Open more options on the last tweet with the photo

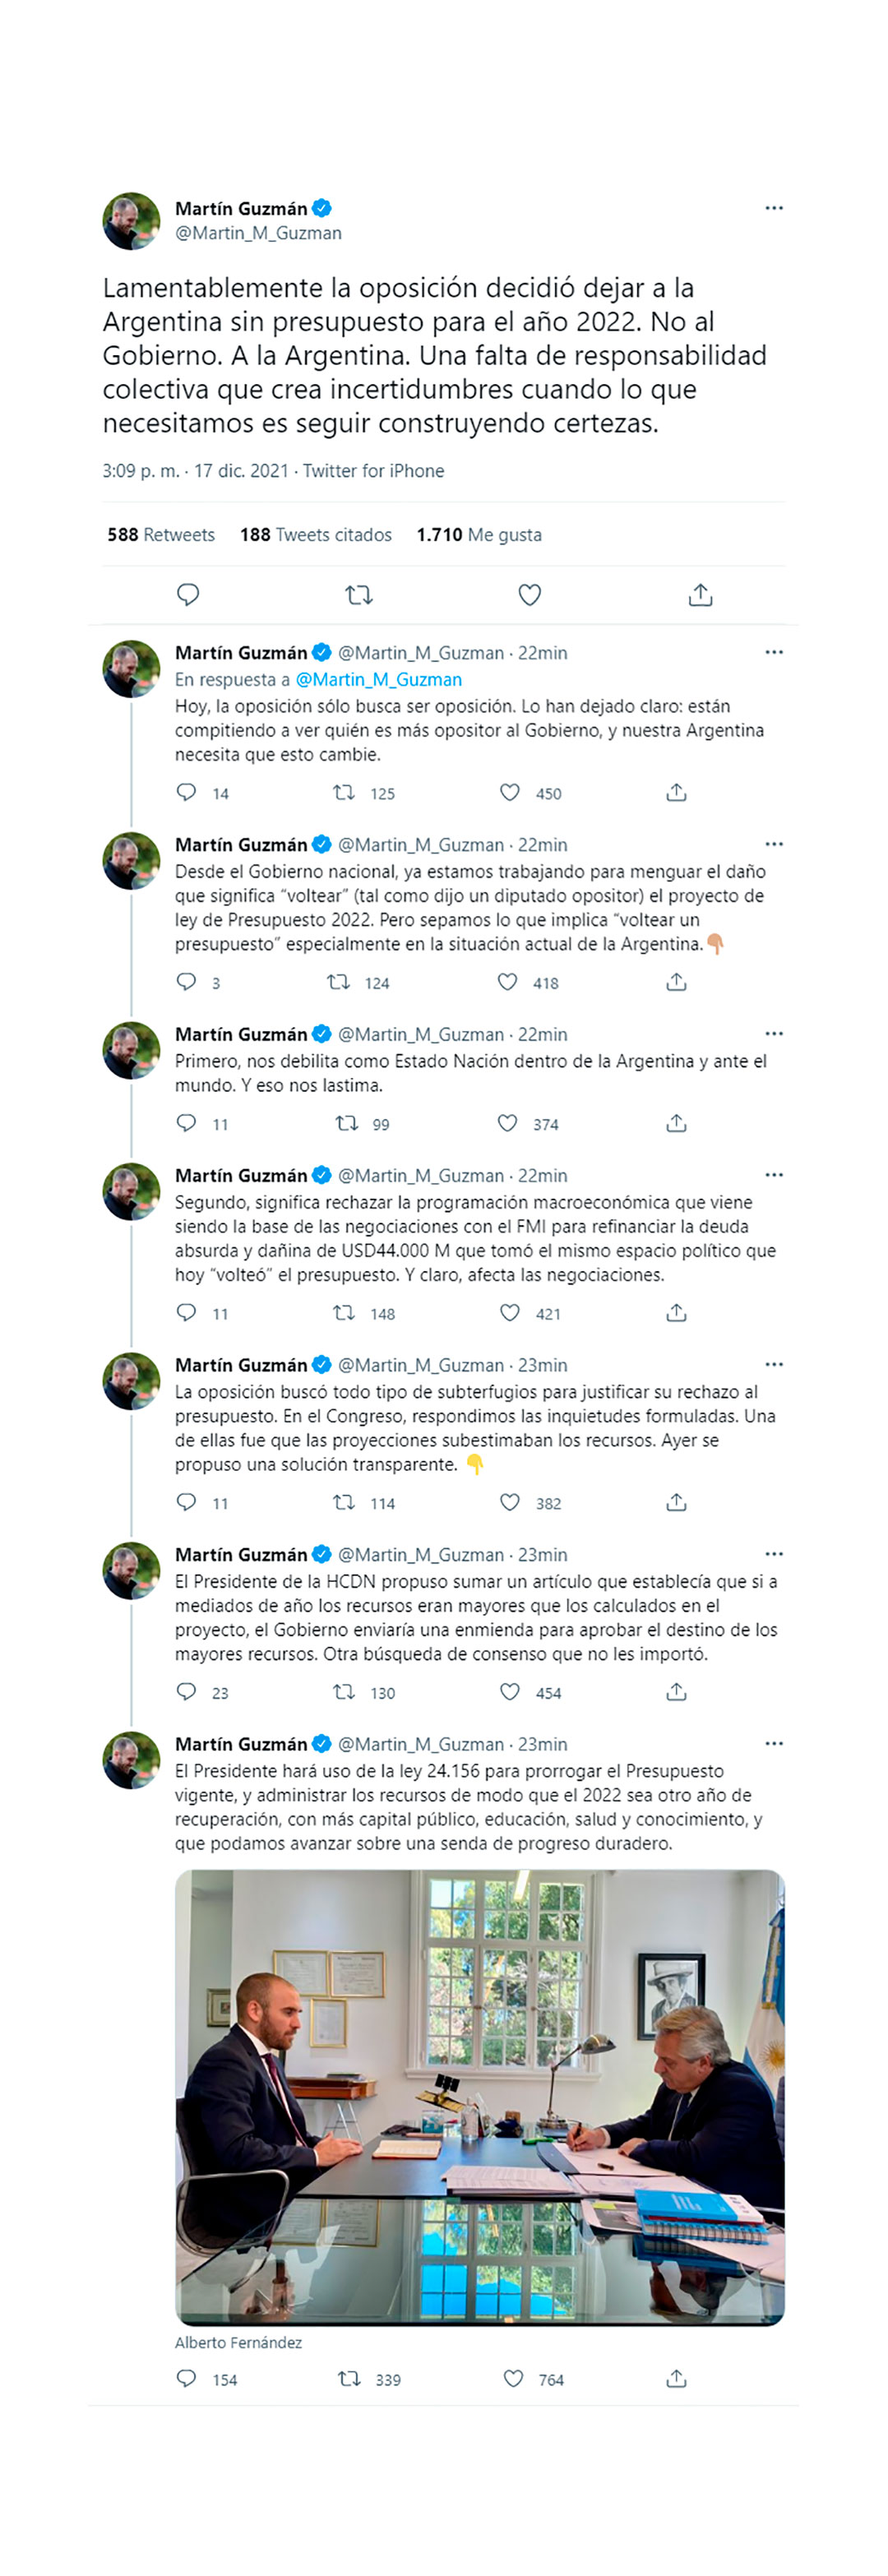774,1744
